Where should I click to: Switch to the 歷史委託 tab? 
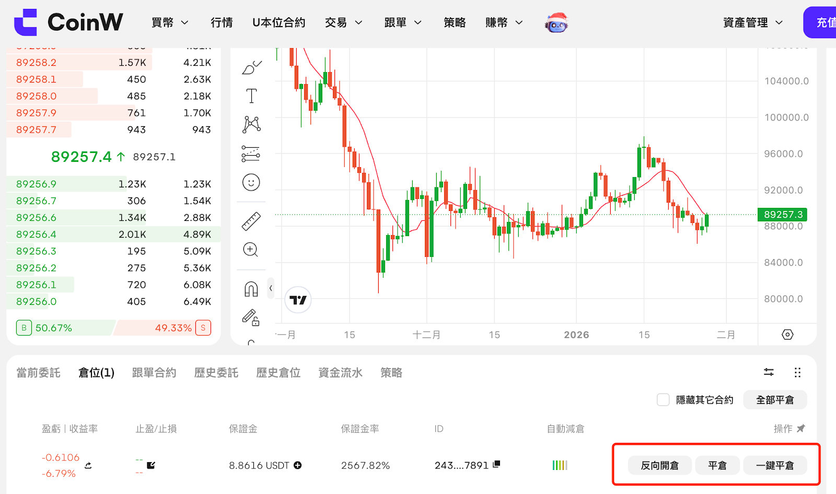(216, 373)
